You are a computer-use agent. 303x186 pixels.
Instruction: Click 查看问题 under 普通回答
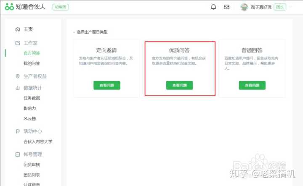click(x=252, y=85)
